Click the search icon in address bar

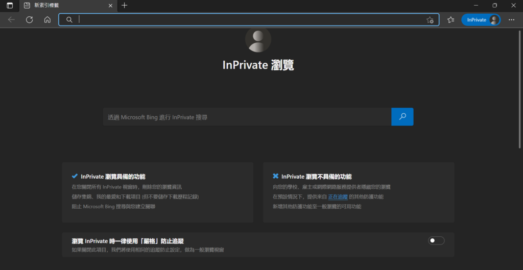[x=69, y=20]
